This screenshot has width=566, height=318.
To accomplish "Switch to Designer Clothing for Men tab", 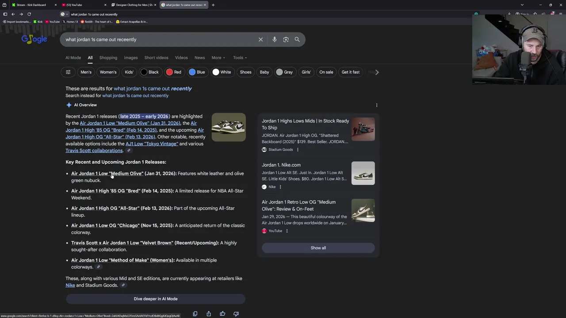I will 134,5.
